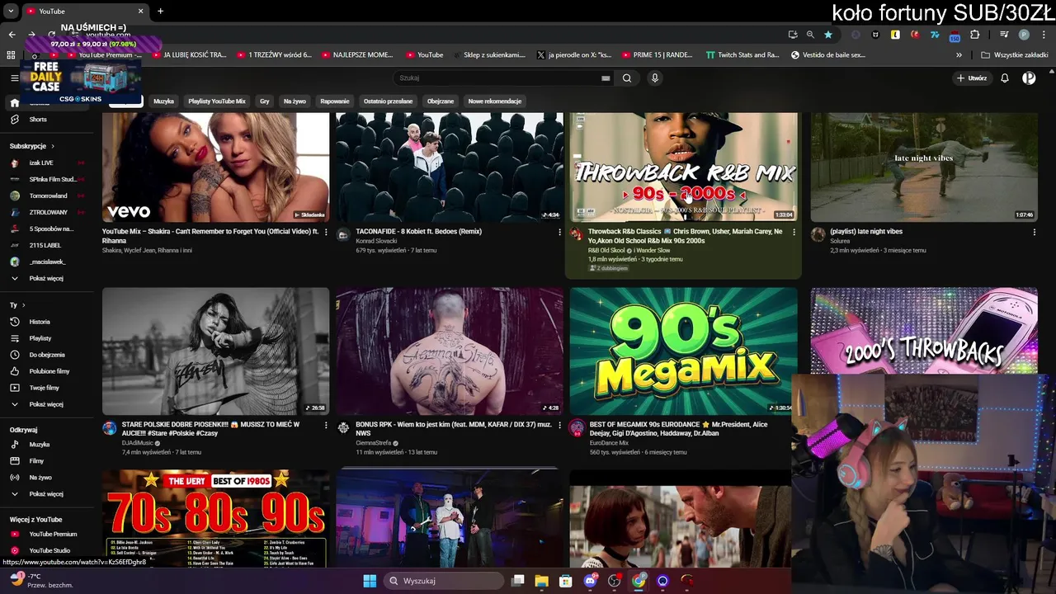This screenshot has width=1056, height=594.
Task: Open the Subskrypcje section chevron
Action: [x=54, y=146]
